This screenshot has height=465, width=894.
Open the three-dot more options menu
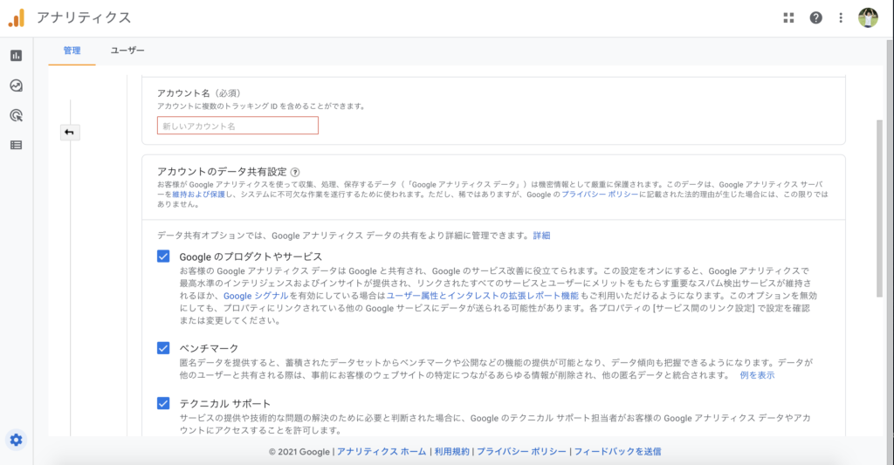[841, 17]
